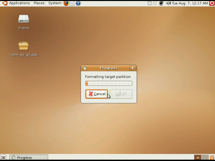Switch to the first workspace
Viewport: 215px width, 161px height.
pyautogui.click(x=198, y=157)
